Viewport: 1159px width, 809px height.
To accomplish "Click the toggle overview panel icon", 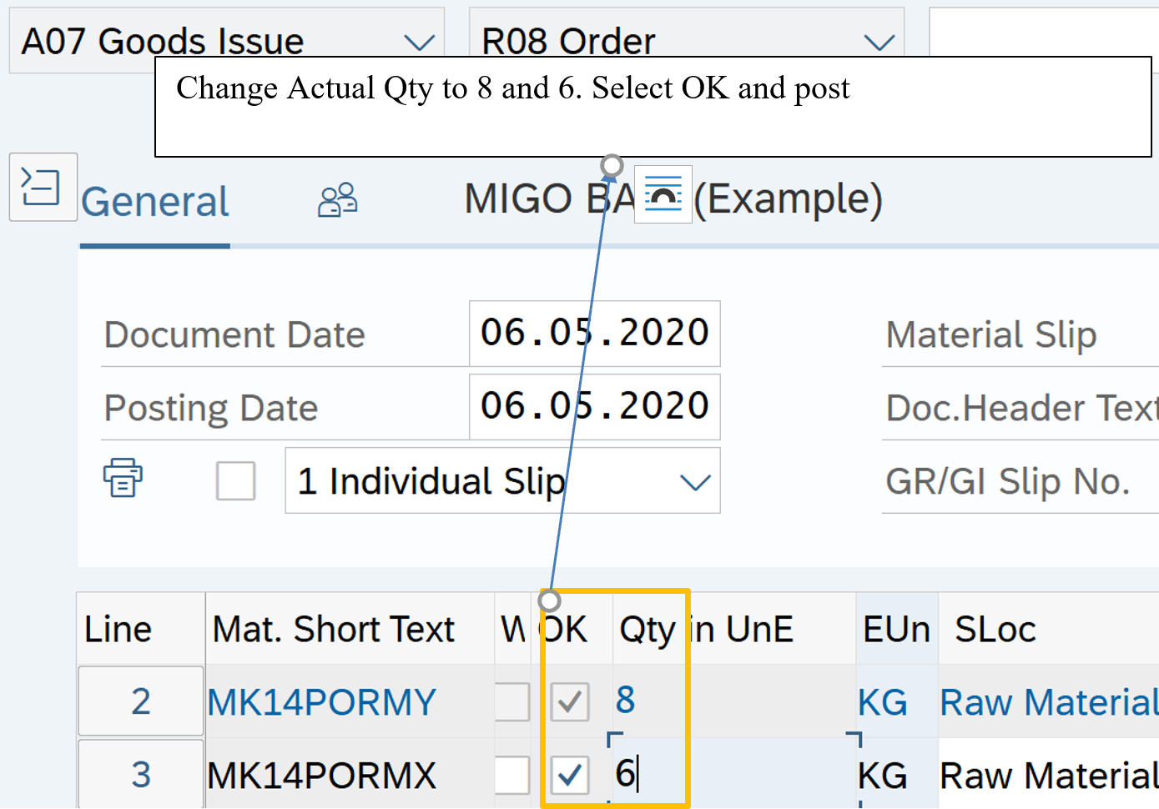I will tap(43, 187).
